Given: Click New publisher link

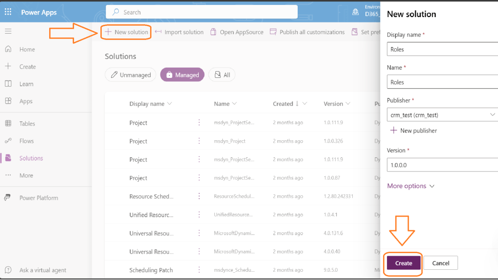Looking at the screenshot, I should [x=413, y=131].
